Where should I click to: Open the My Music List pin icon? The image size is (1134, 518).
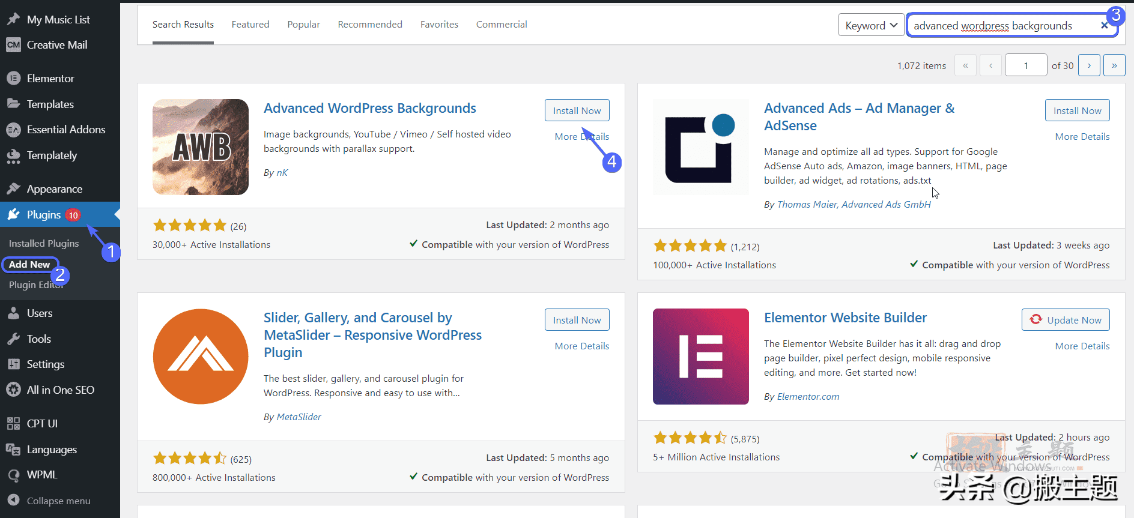[13, 19]
